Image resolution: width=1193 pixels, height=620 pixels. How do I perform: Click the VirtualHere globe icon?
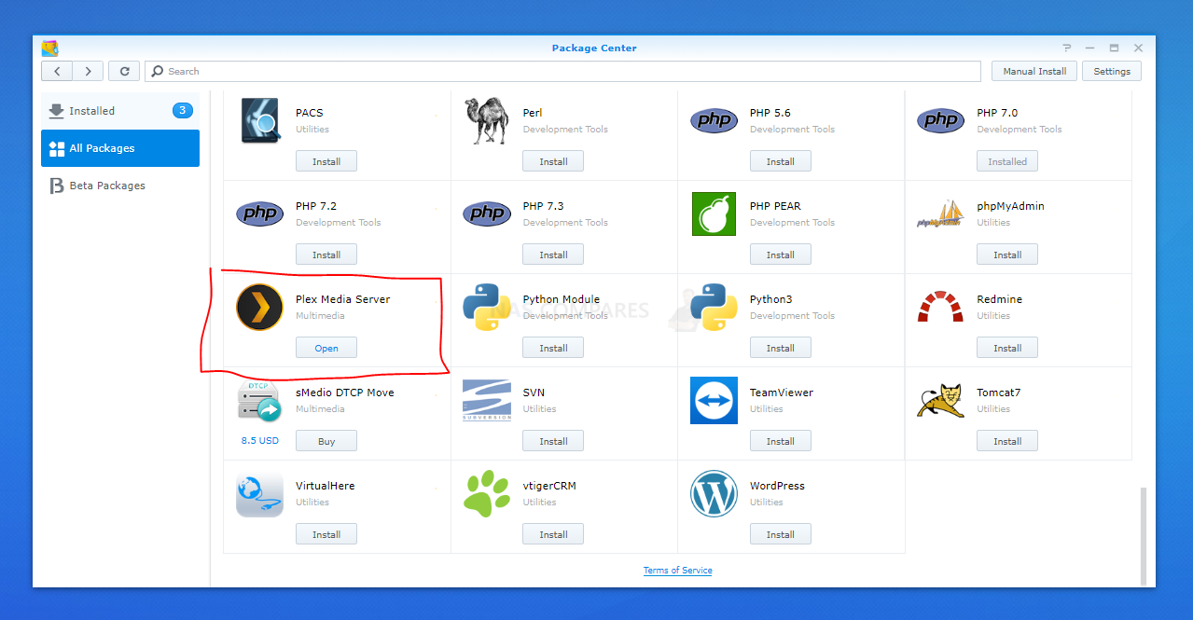[259, 493]
